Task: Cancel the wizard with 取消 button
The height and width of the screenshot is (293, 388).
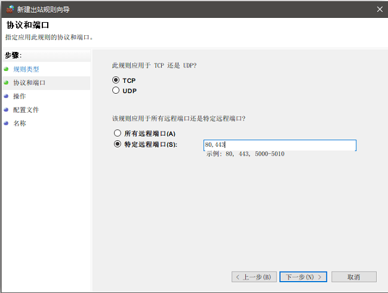Action: pyautogui.click(x=354, y=277)
